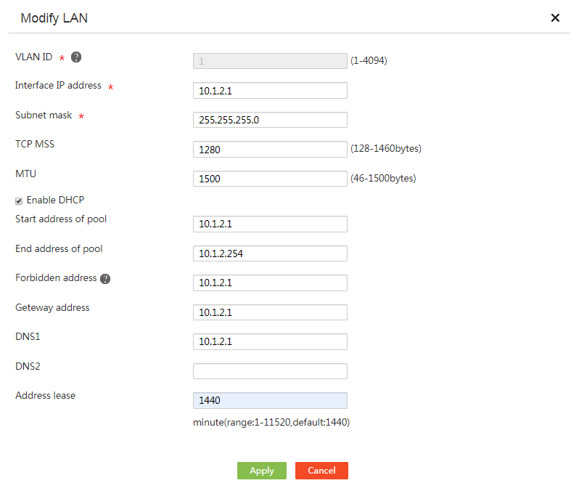Click the '(1-4094)' range hint
Screen dimensions: 579x499
click(x=369, y=60)
